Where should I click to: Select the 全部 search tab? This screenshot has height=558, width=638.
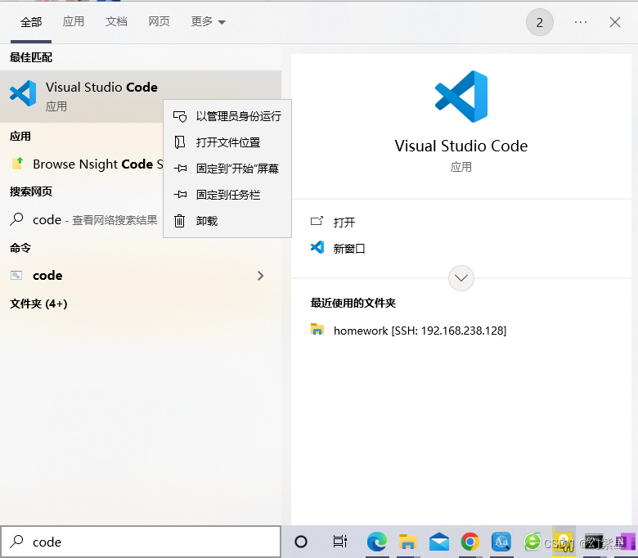pos(31,22)
